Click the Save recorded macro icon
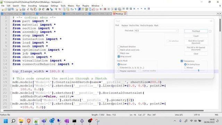 119,9
